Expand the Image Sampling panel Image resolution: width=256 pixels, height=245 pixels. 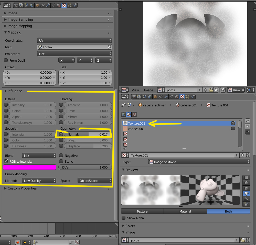(x=20, y=19)
